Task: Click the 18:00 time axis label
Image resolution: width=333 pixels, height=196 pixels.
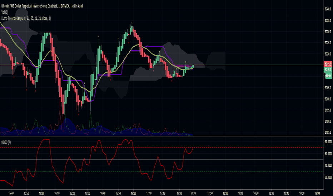Action: click(x=225, y=193)
